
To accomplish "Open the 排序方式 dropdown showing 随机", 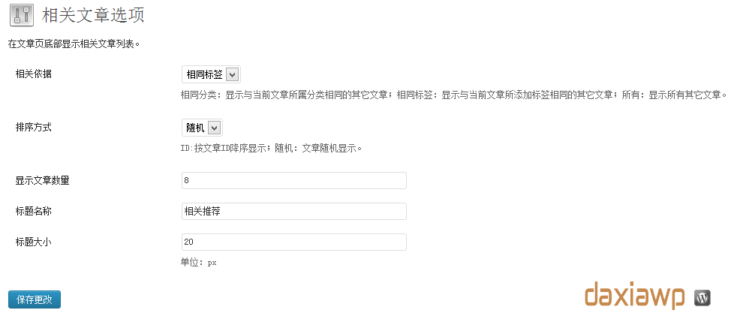I will [202, 128].
